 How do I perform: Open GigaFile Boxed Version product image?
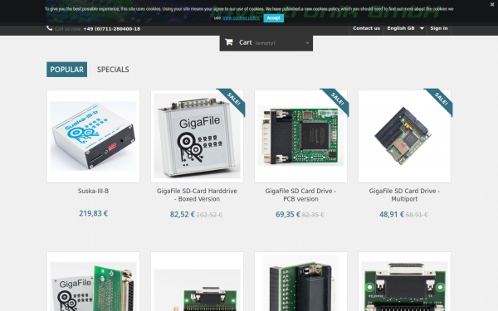point(197,136)
